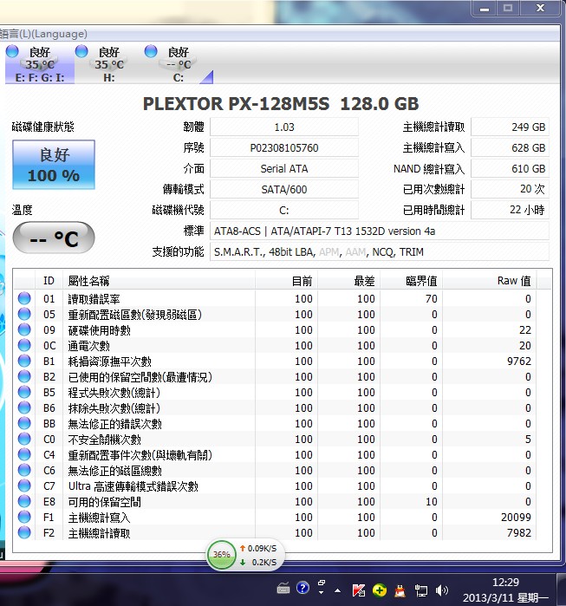Click the 36% network speed floating widget
This screenshot has height=606, width=566.
[246, 554]
